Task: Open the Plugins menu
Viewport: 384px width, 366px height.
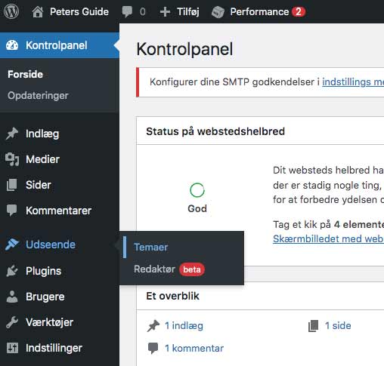Action: pos(43,271)
